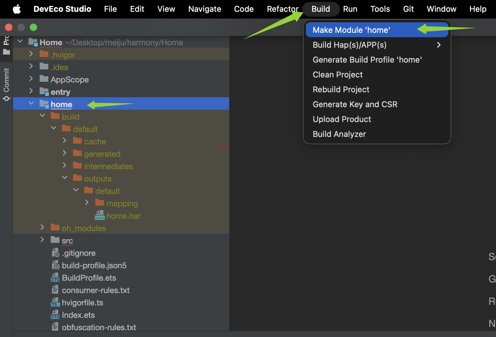Expand the entry module

pyautogui.click(x=31, y=91)
